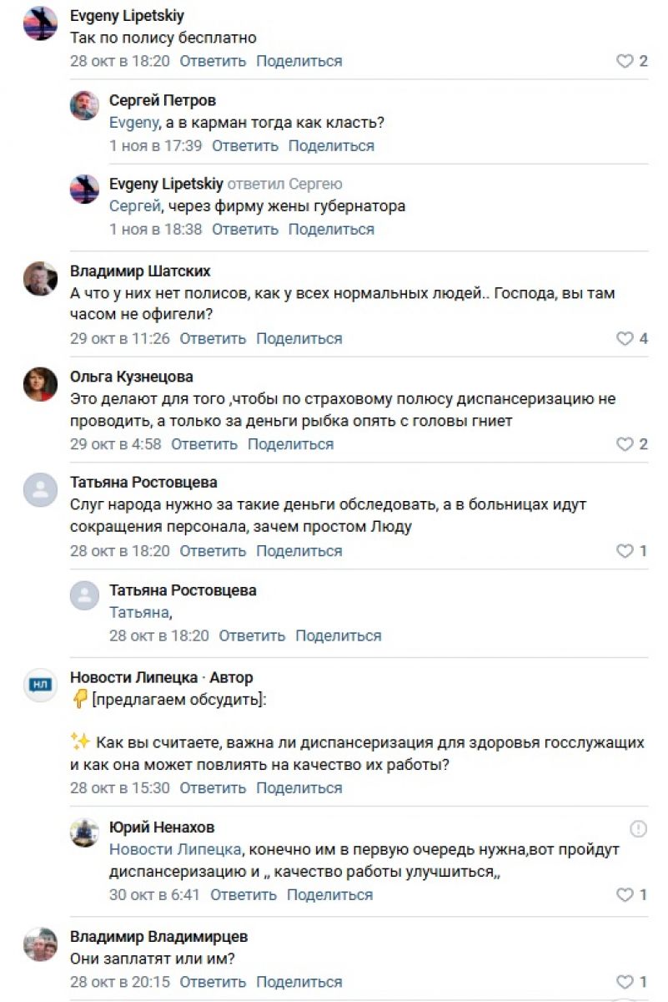Reply to Новости Липецка author comment
This screenshot has height=1002, width=668.
tap(213, 788)
